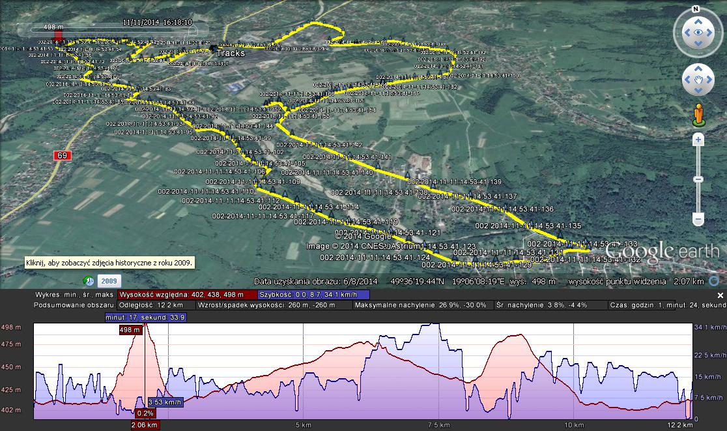
Task: Open the historical imagery clock icon
Action: tap(88, 281)
